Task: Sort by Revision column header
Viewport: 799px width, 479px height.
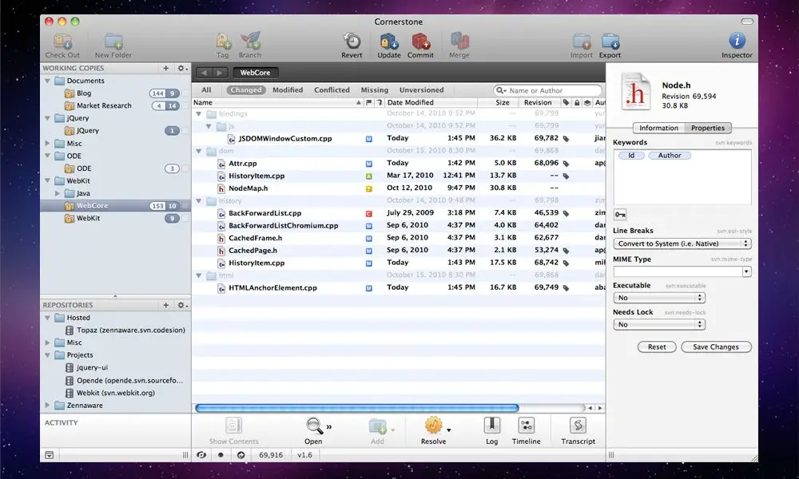Action: (539, 103)
